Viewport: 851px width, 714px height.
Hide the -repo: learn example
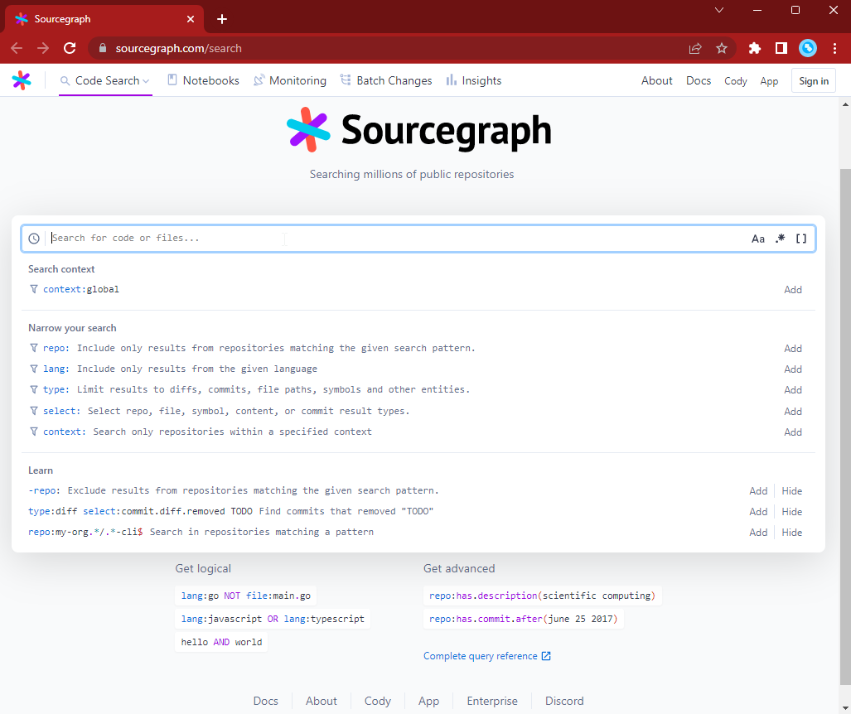(x=792, y=491)
